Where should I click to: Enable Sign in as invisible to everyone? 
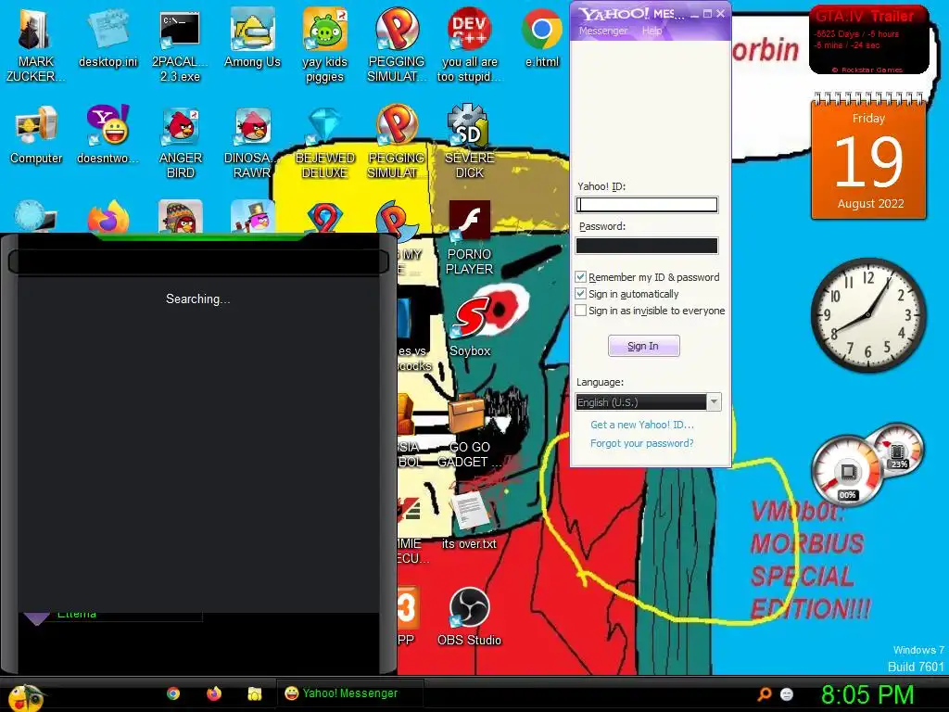click(580, 311)
